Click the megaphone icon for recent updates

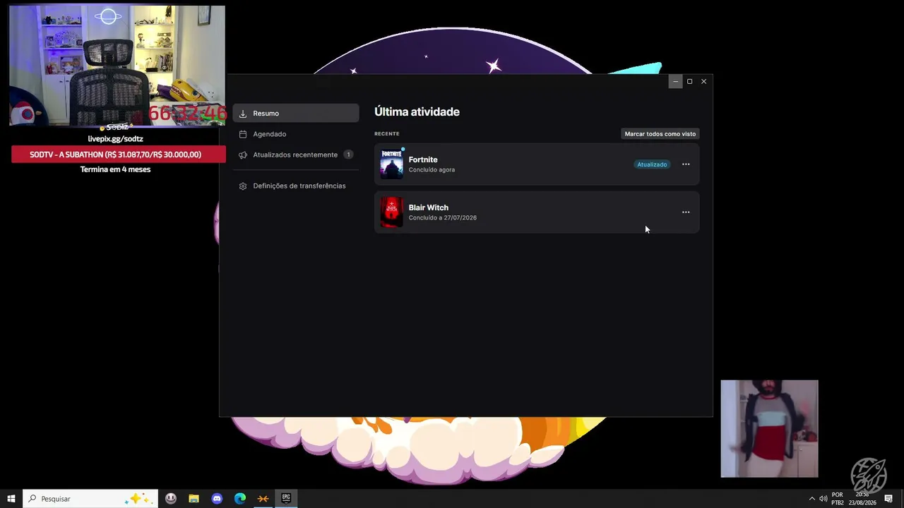coord(243,155)
